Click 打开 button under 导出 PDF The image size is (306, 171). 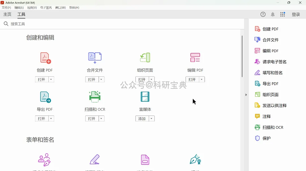click(x=42, y=118)
